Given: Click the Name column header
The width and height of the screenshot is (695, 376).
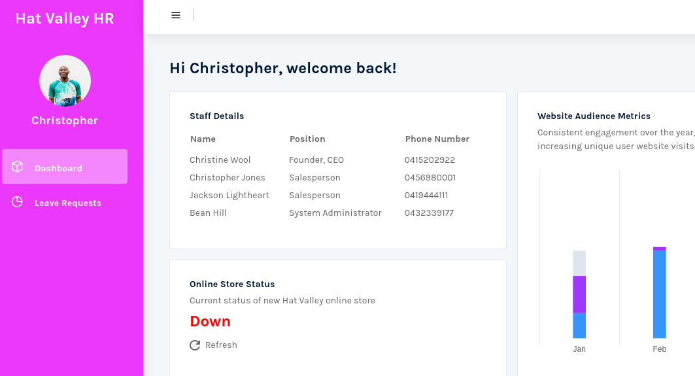Looking at the screenshot, I should (203, 139).
